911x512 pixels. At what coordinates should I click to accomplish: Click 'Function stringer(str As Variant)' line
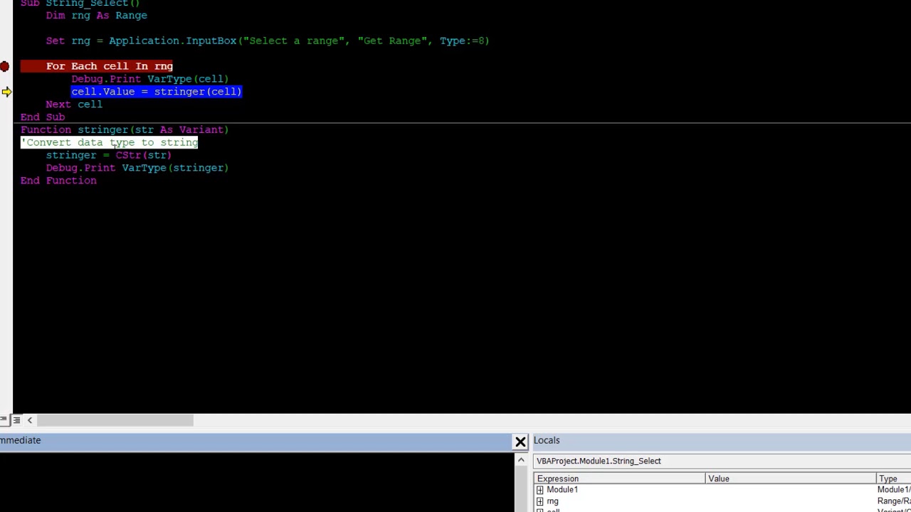click(x=125, y=130)
